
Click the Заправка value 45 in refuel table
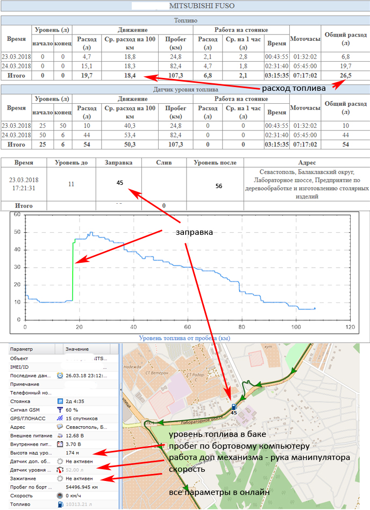(119, 183)
